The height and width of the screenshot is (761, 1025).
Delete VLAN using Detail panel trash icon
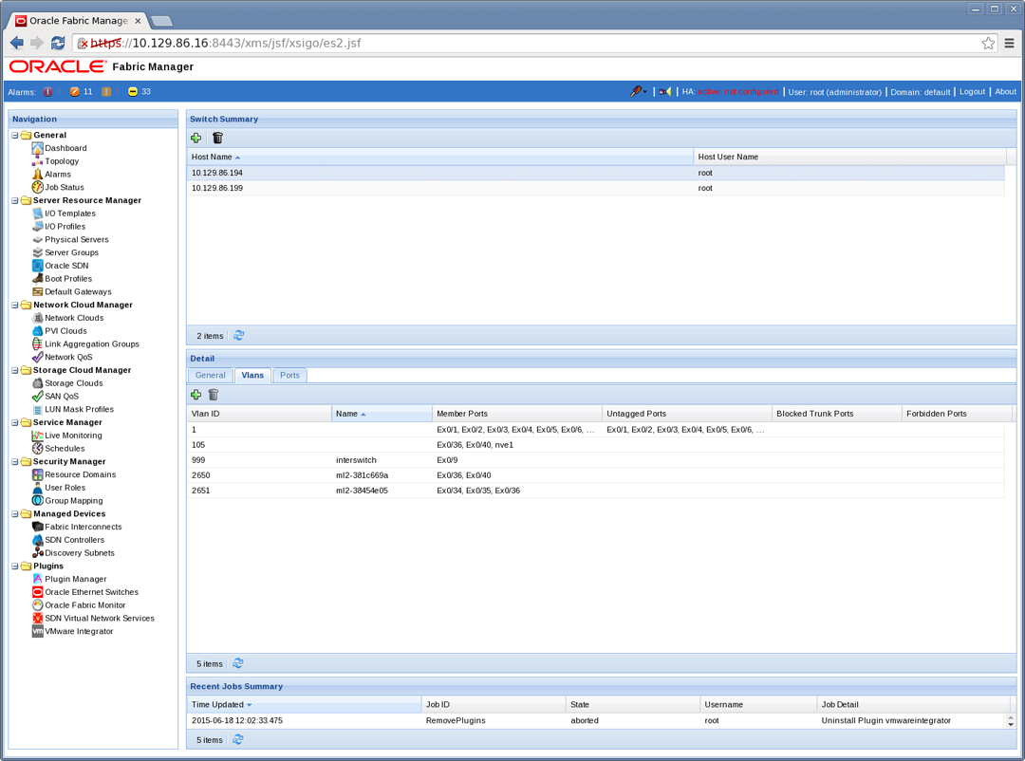[214, 395]
